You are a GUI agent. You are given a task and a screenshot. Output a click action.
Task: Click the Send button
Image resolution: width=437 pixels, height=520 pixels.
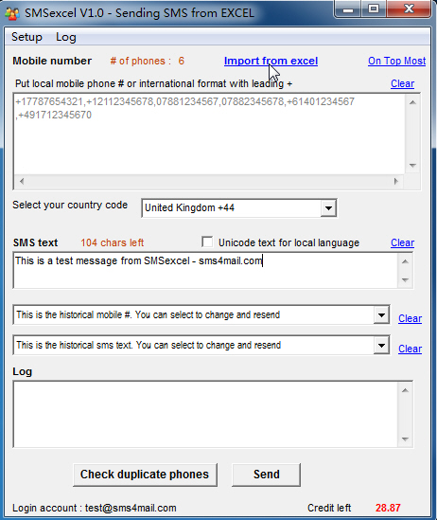click(266, 475)
